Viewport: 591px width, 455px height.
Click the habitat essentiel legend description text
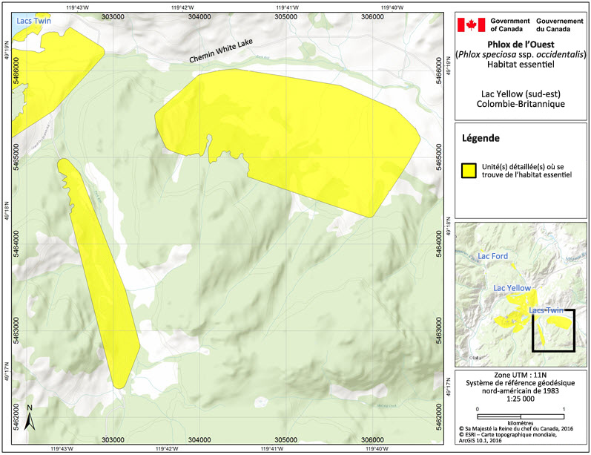[x=527, y=171]
